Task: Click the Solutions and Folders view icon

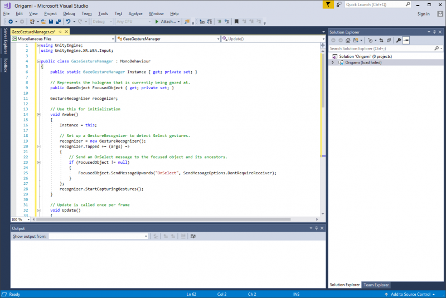Action: pos(356,40)
